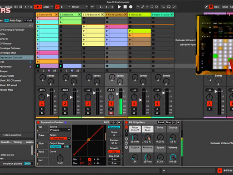The image size is (233, 175).
Task: Click the Map button in Fill It Up Bass
Action: (x=169, y=122)
